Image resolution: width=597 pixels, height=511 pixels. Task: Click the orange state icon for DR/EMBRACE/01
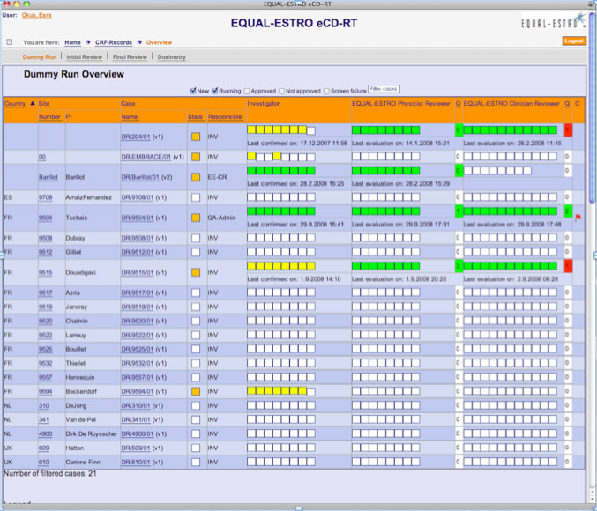(196, 157)
